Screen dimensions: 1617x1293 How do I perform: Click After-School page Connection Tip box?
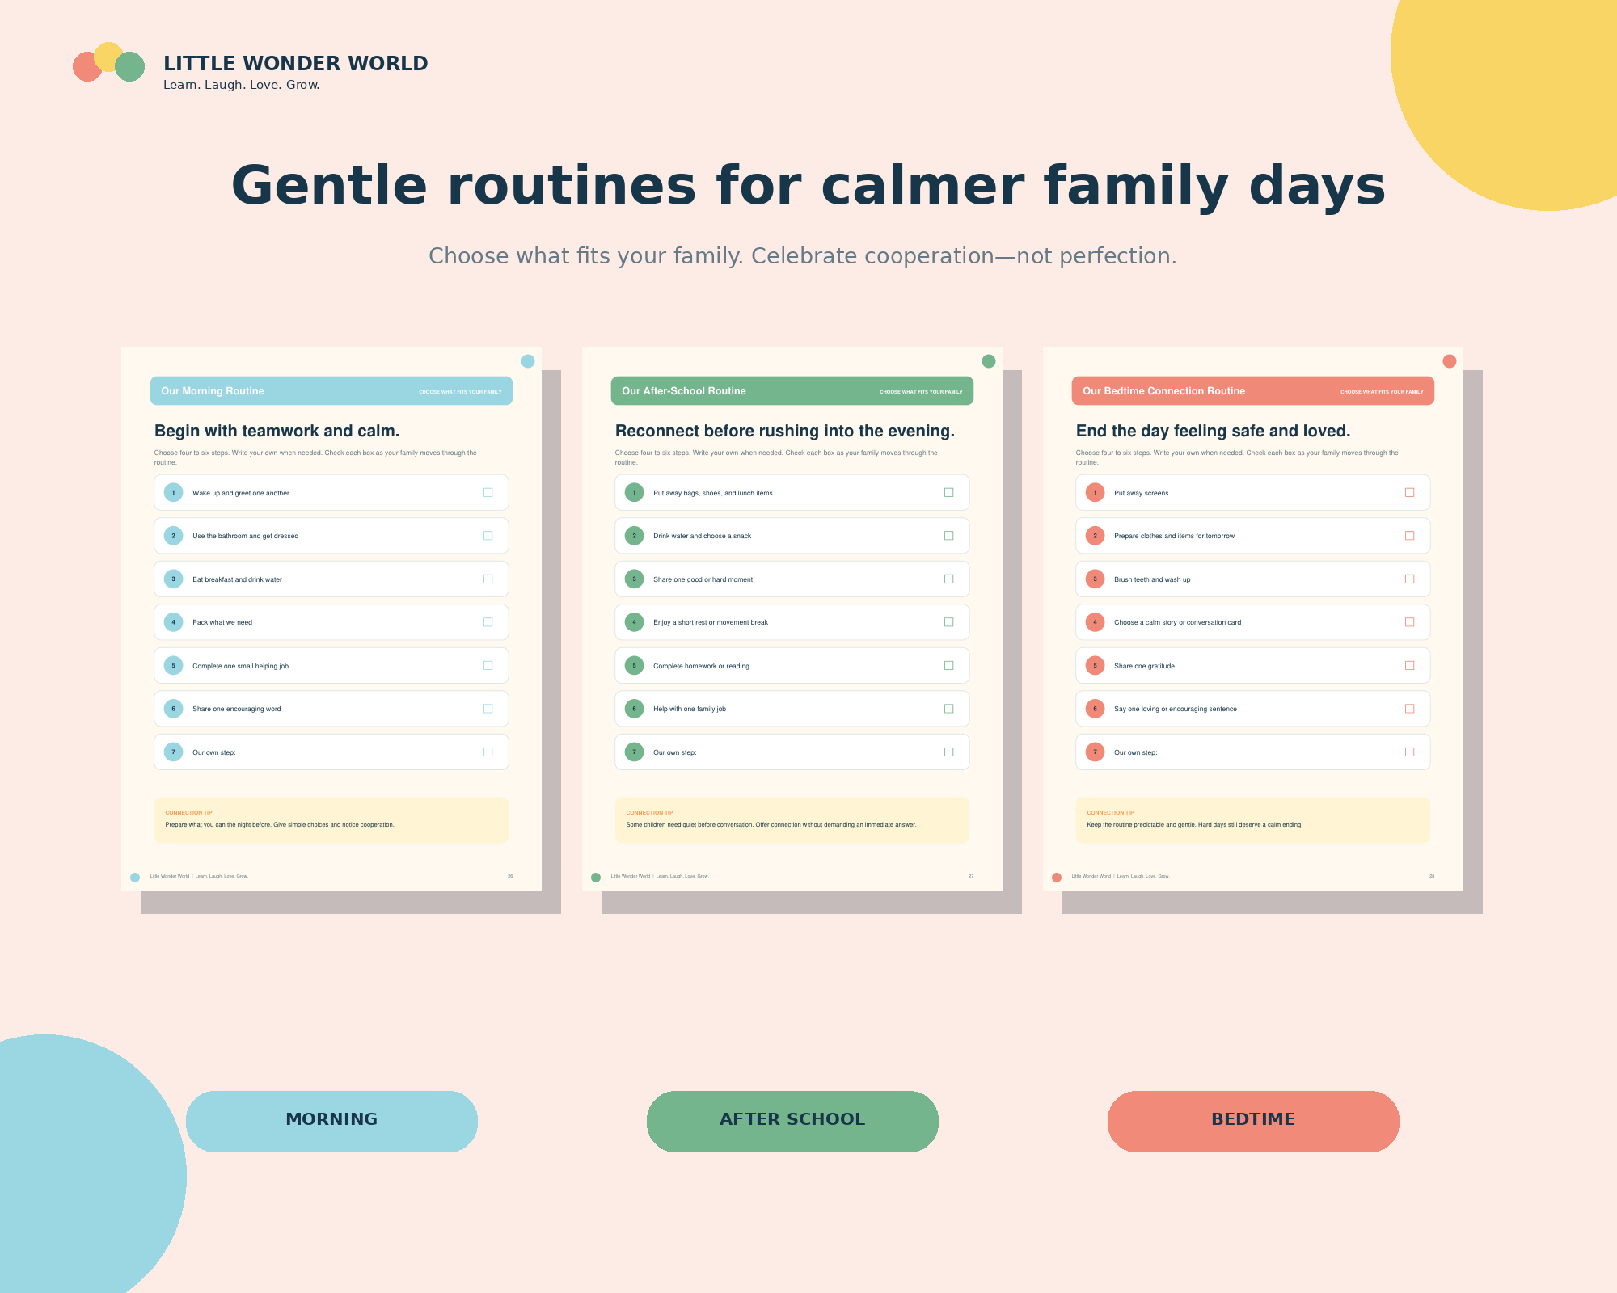click(x=792, y=820)
